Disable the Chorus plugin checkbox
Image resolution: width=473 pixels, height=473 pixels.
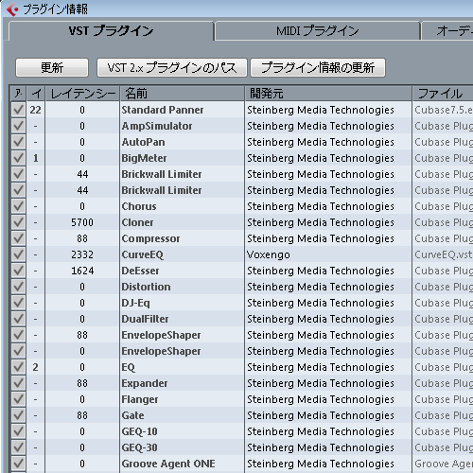click(x=18, y=206)
